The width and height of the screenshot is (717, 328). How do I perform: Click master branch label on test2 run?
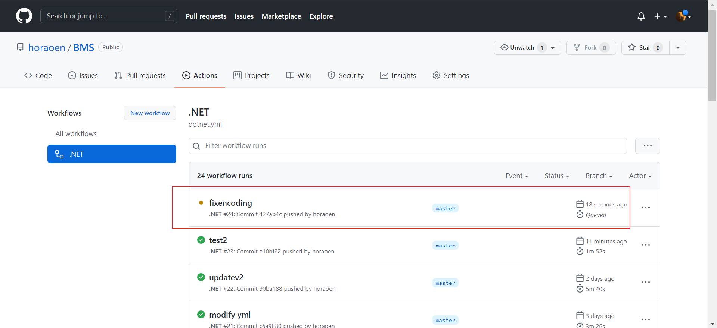pos(446,246)
